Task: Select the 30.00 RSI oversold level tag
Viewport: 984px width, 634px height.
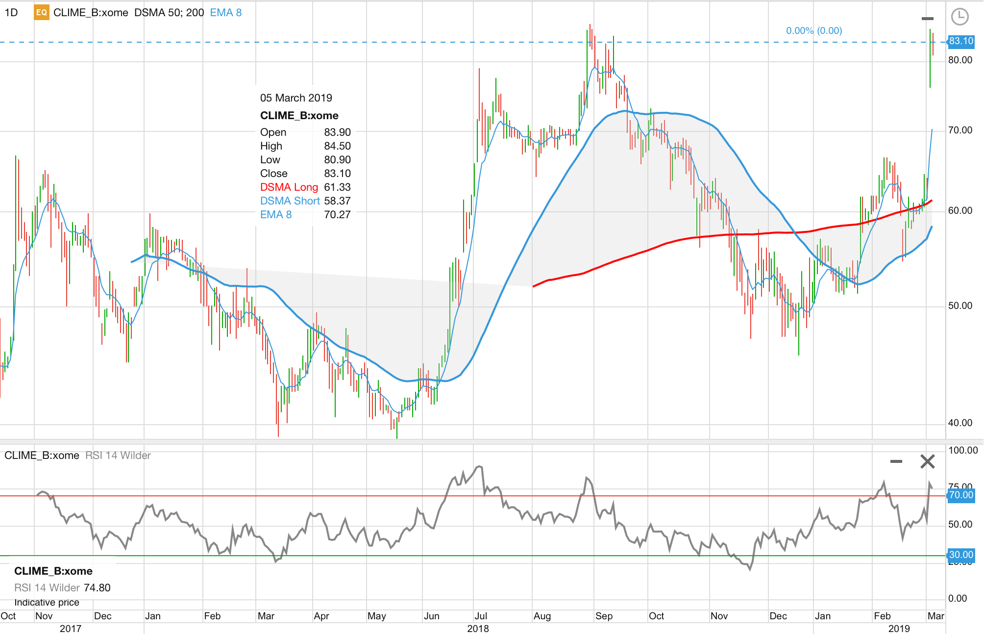Action: (x=960, y=555)
